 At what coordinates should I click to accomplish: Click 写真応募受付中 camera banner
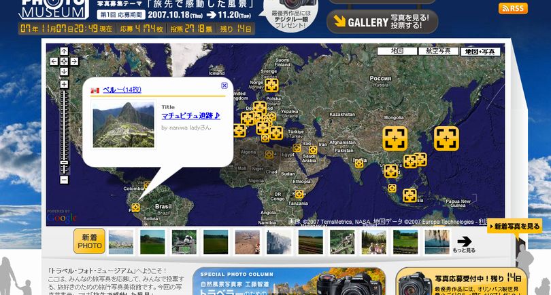click(x=461, y=281)
